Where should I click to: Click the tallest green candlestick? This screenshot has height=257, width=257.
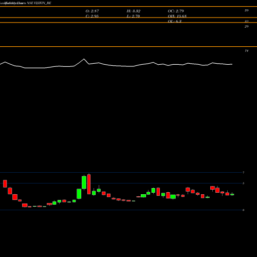(x=84, y=182)
